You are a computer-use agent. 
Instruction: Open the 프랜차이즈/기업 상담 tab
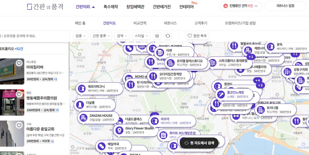(240, 23)
